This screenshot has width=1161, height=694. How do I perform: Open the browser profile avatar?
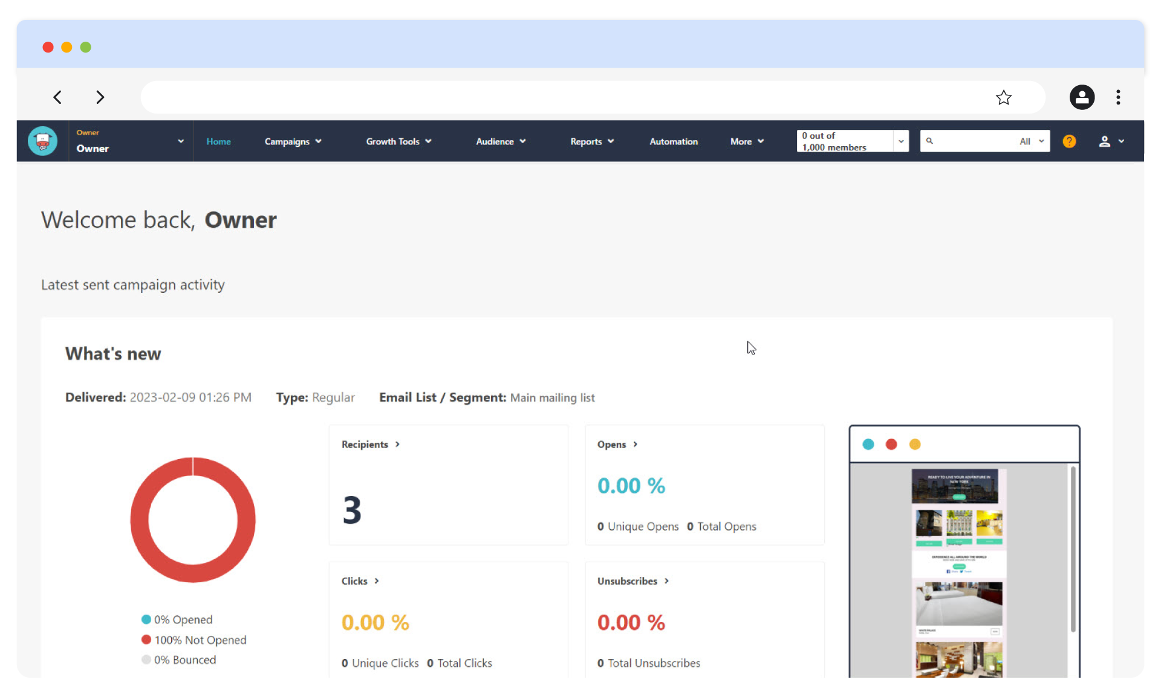pos(1082,97)
